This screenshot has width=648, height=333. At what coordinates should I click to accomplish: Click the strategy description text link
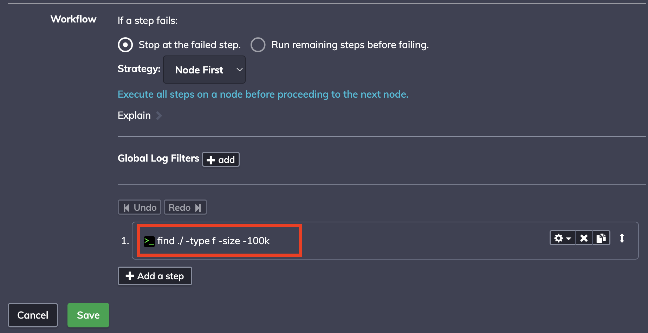coord(263,94)
